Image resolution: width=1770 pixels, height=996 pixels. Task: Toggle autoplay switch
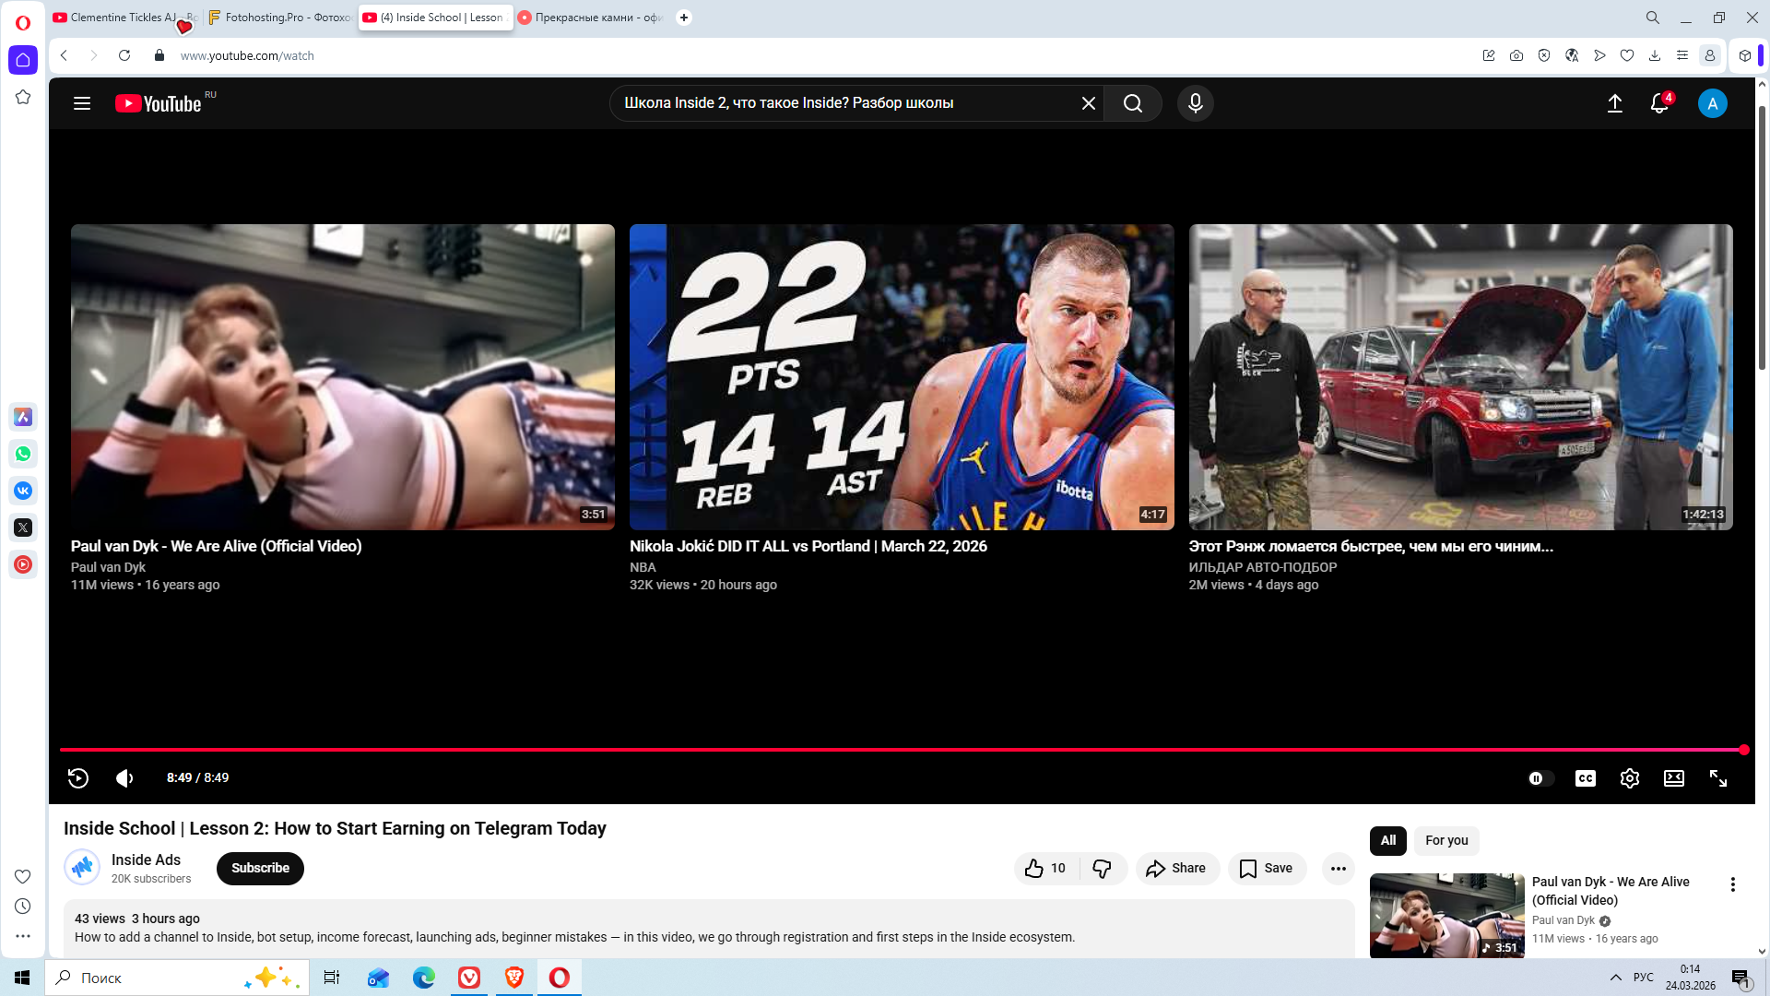coord(1540,778)
